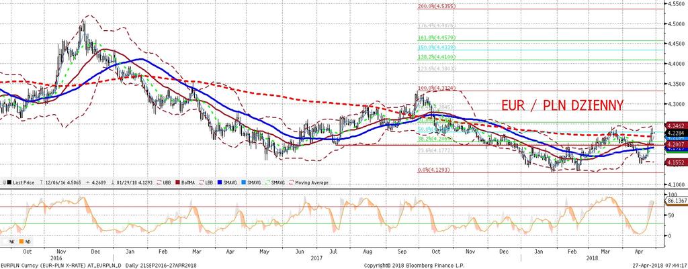Select the 100.0%(4.3324) Fibonacci level label

[x=437, y=88]
